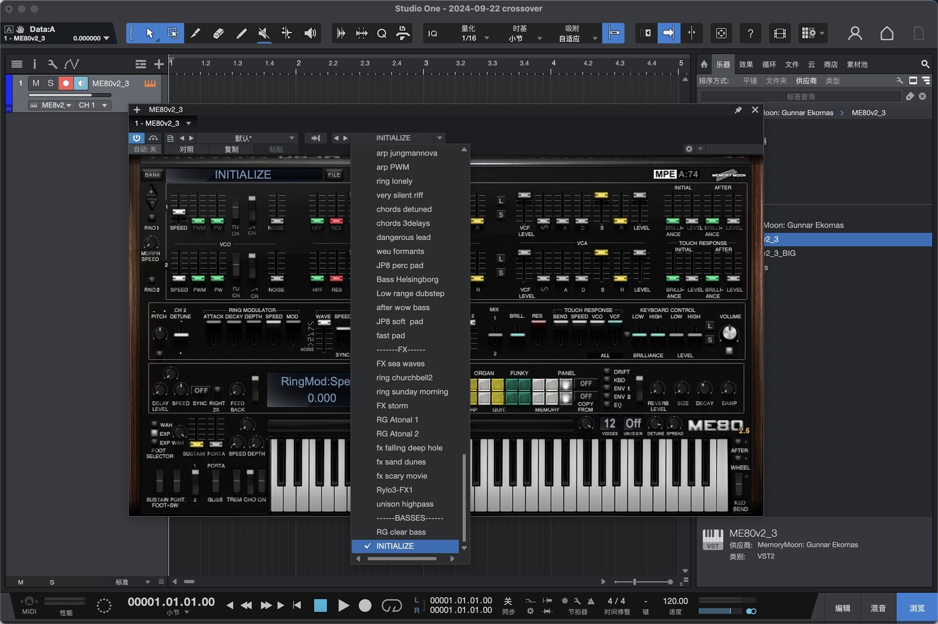Image resolution: width=938 pixels, height=624 pixels.
Task: Click the Stop transport button
Action: point(320,605)
